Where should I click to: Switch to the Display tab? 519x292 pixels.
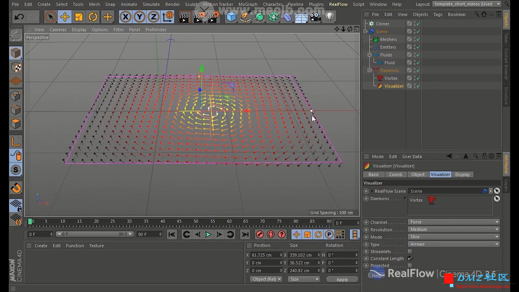462,174
